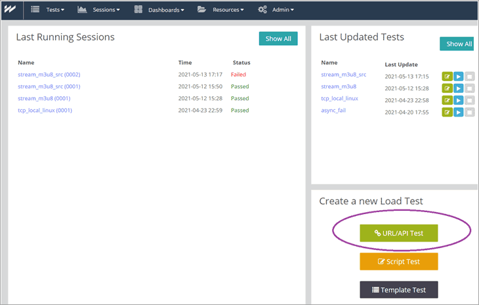Show all last running sessions
The height and width of the screenshot is (305, 479).
point(278,39)
